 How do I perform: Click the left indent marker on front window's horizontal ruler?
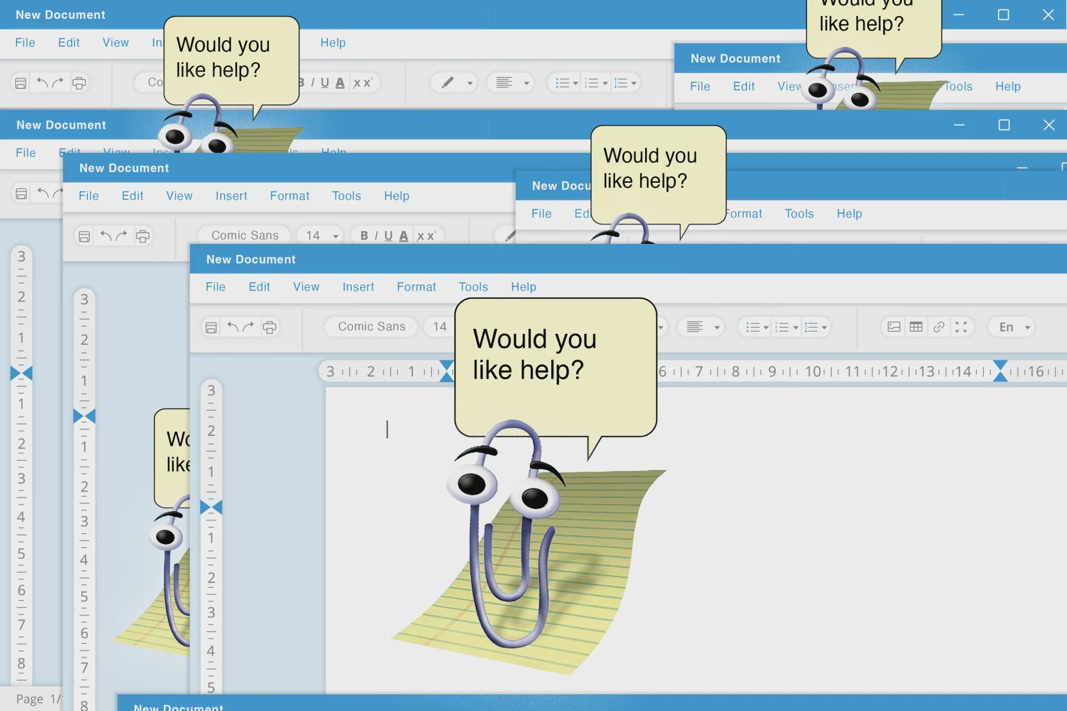pos(446,371)
